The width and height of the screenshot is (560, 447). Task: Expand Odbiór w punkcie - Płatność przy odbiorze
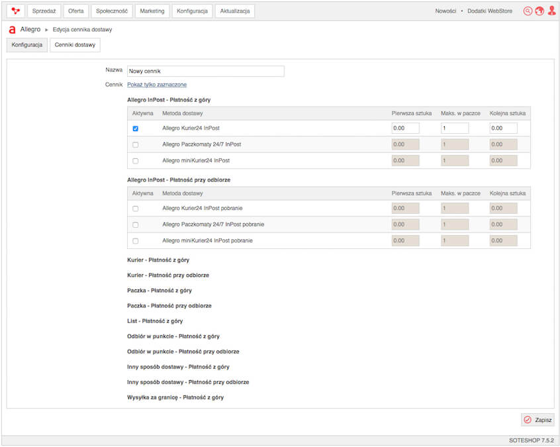point(183,352)
